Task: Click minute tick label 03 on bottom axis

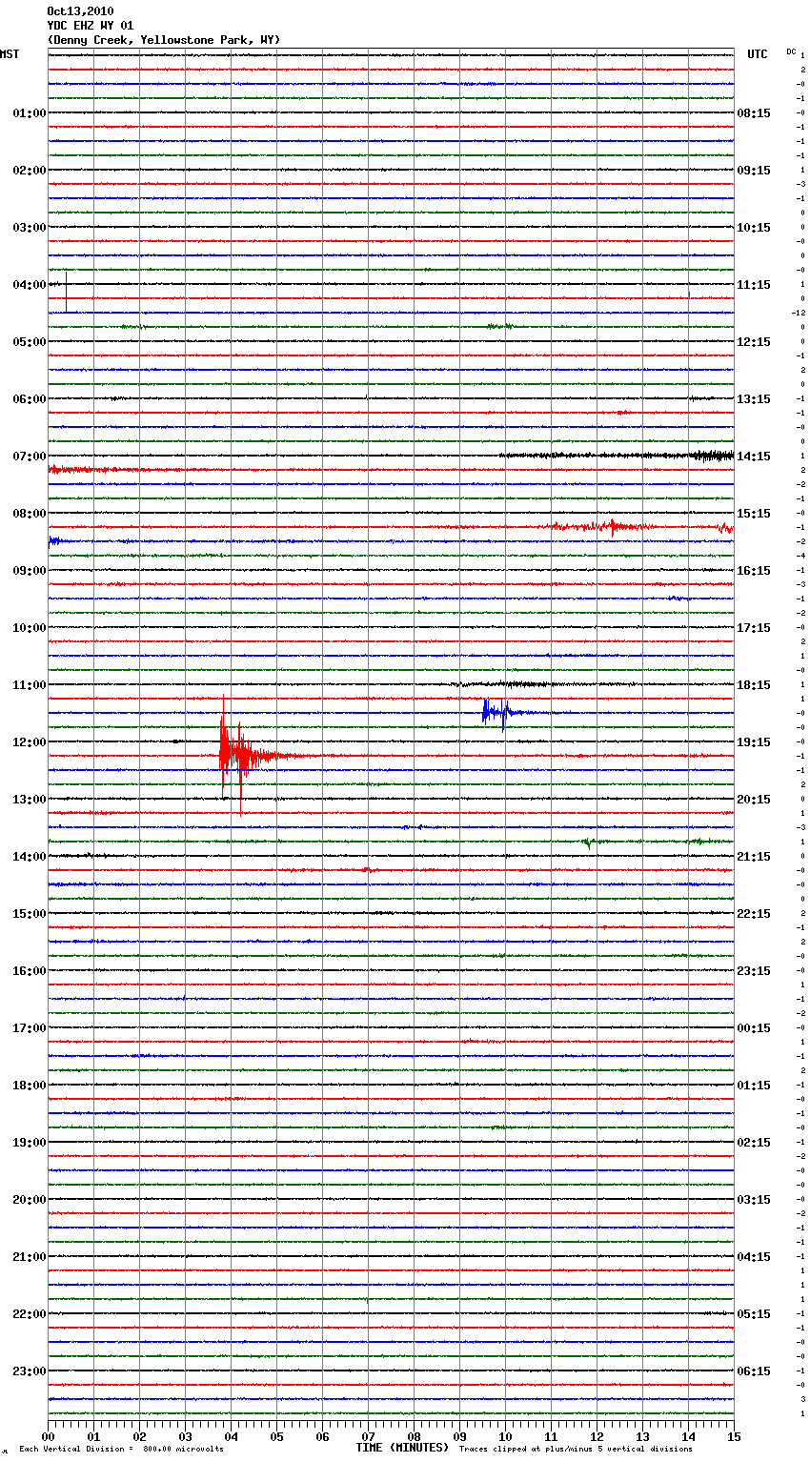Action: pos(185,1436)
